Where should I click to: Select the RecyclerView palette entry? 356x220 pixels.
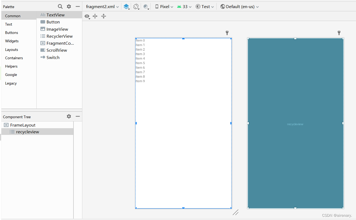coord(59,36)
